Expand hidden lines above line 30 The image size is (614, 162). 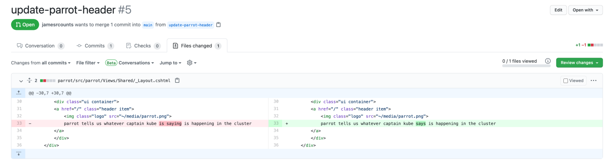coord(18,93)
